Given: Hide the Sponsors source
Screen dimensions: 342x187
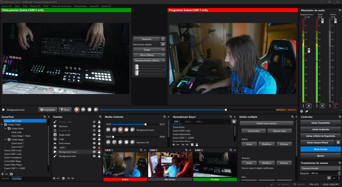Looking at the screenshot, I should pyautogui.click(x=94, y=126).
